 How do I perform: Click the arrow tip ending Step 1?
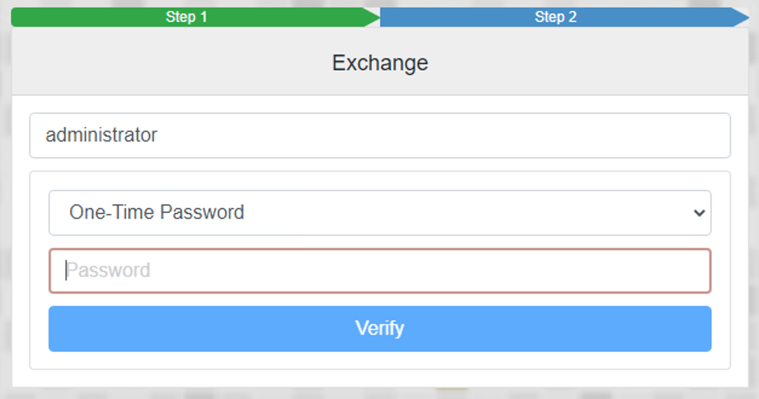pyautogui.click(x=372, y=17)
